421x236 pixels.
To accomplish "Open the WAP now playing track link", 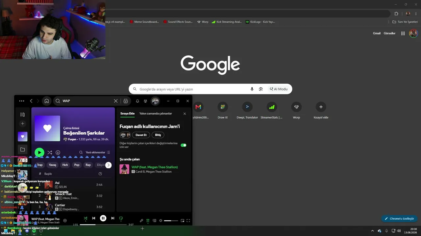I will pos(155,167).
